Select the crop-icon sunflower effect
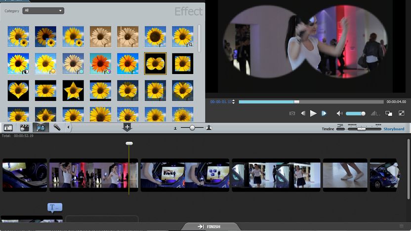Screen dimensions: 411x231 point(183,37)
